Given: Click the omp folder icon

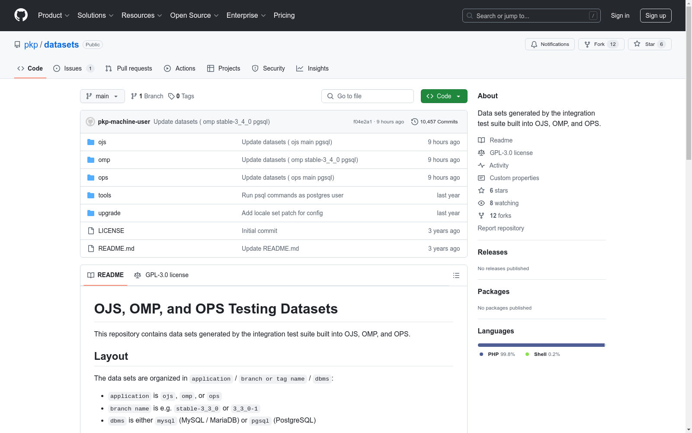Looking at the screenshot, I should click(x=91, y=160).
